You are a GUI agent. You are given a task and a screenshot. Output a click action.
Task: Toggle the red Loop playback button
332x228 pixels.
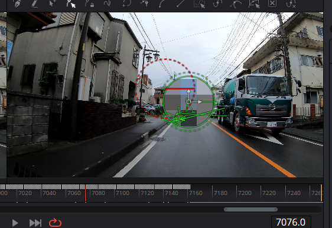tap(56, 223)
